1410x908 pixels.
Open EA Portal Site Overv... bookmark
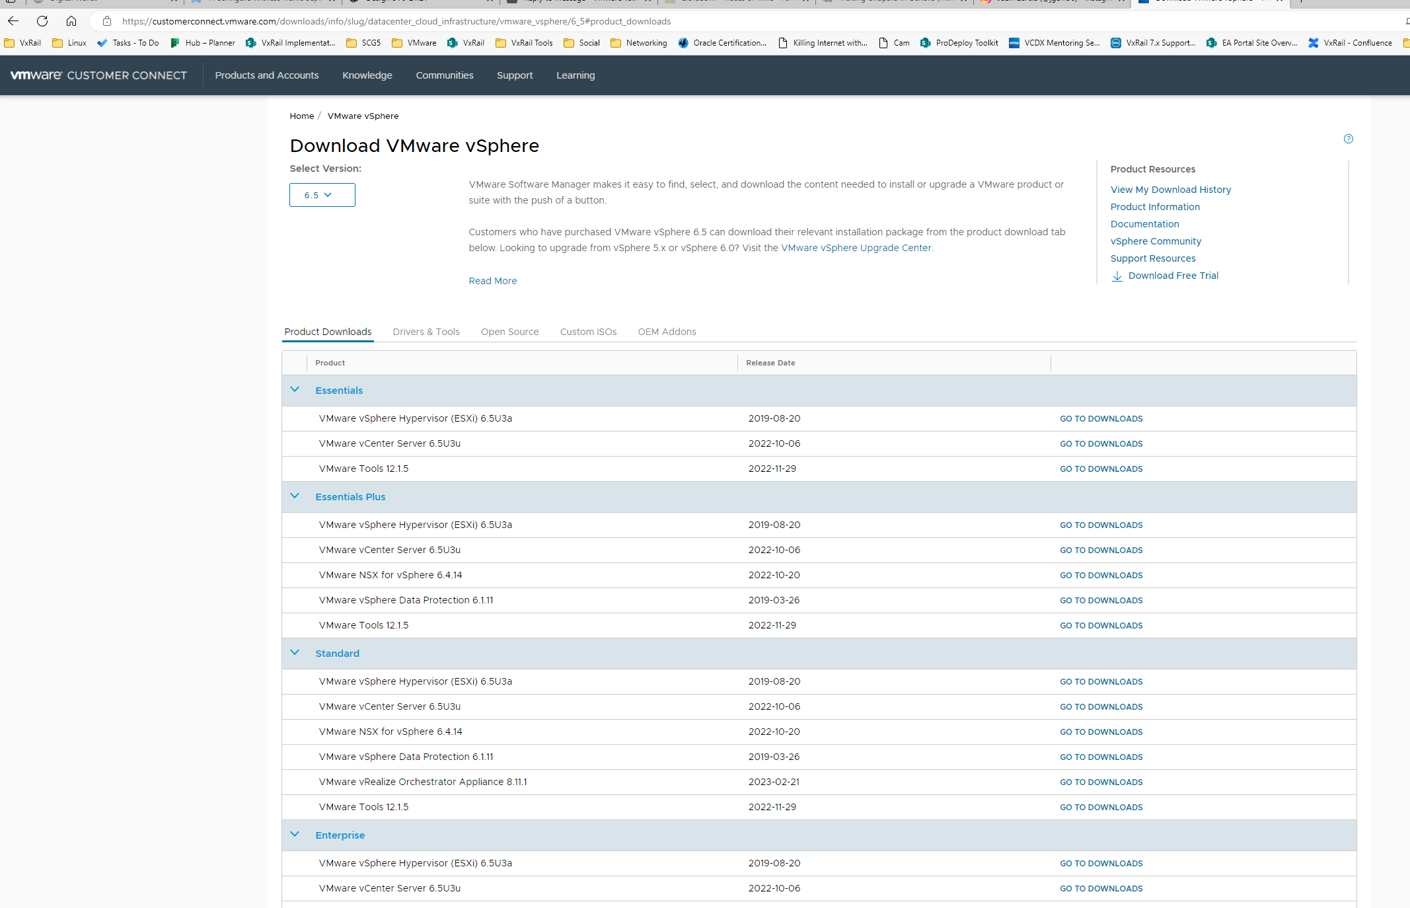(x=1252, y=43)
